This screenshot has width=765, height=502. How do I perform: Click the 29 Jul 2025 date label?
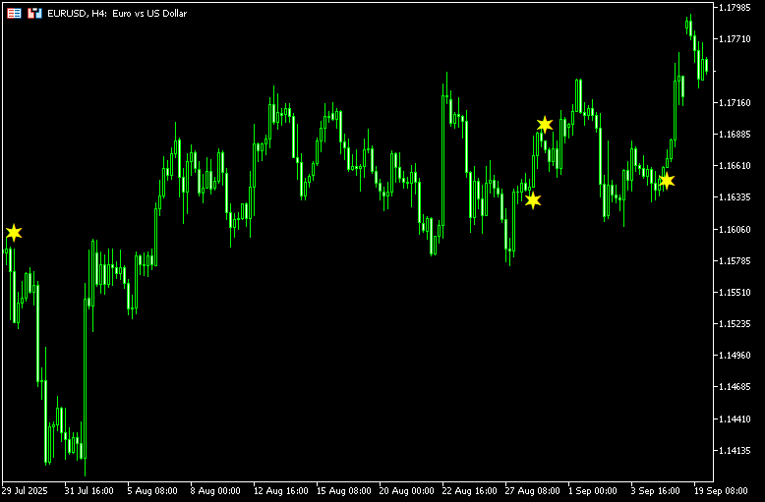(x=25, y=490)
